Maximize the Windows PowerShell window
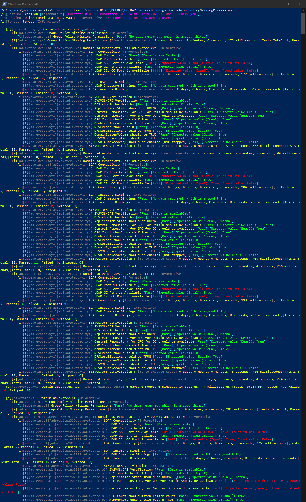Image resolution: width=306 pixels, height=502 pixels. click(x=287, y=4)
